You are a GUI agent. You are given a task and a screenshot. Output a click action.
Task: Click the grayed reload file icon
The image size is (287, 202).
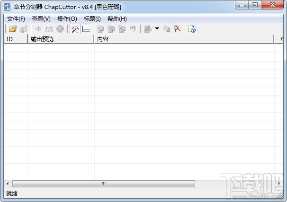point(24,29)
